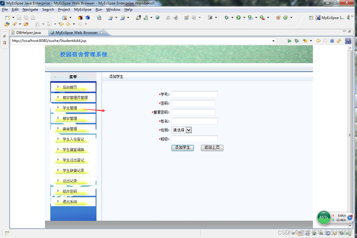Click the green play icon beside address bar
The width and height of the screenshot is (357, 238).
(x=289, y=41)
